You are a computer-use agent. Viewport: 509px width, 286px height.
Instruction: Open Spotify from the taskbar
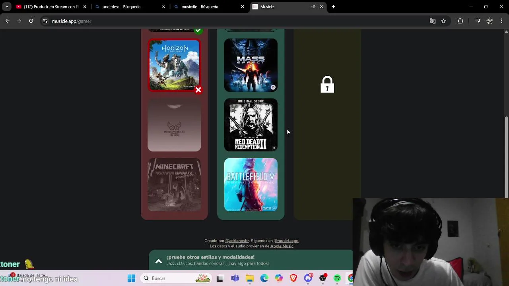(337, 278)
